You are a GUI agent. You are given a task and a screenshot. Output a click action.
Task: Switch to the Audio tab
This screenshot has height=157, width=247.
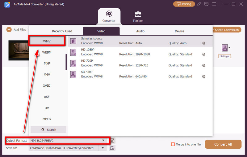point(140,31)
